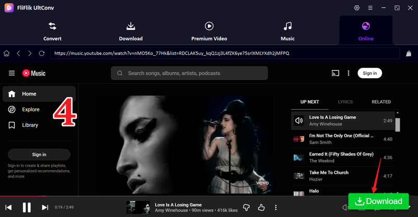This screenshot has width=418, height=217.
Task: Switch to the Download tab
Action: click(x=131, y=31)
